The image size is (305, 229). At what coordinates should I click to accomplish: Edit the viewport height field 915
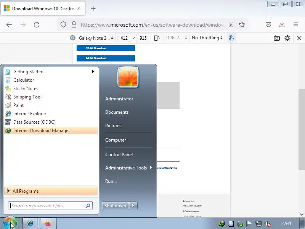click(x=143, y=38)
